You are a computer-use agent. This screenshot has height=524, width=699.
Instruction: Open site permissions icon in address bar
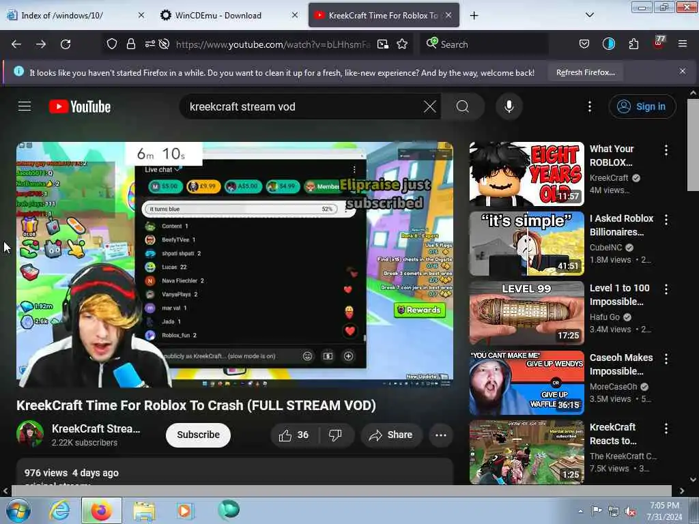[x=149, y=44]
